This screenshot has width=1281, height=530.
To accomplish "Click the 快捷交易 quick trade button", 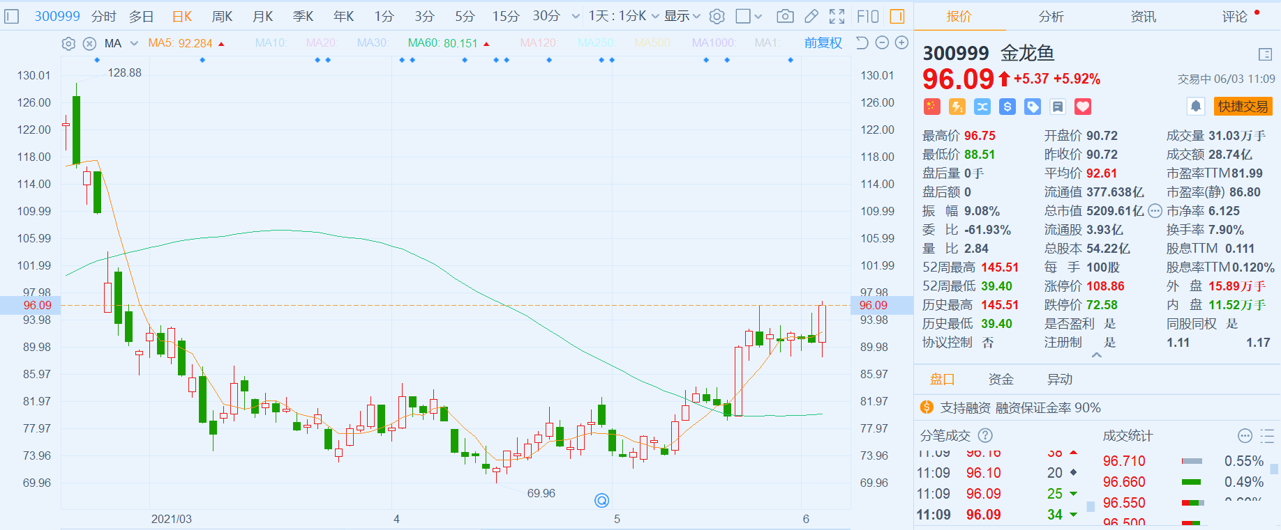I will point(1243,107).
